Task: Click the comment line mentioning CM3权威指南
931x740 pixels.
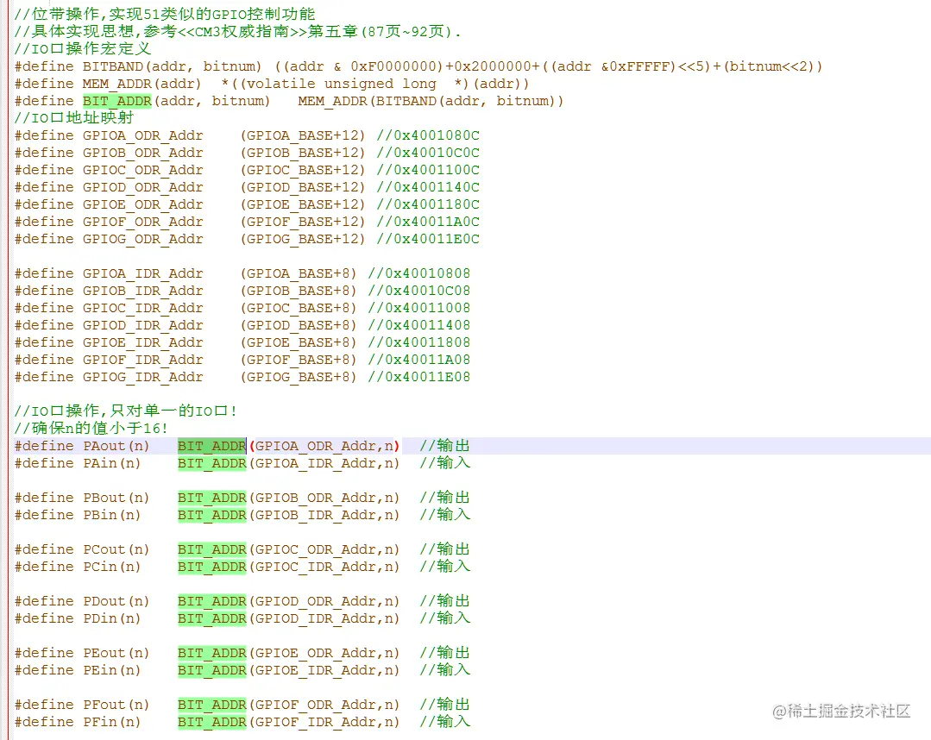Action: (237, 31)
